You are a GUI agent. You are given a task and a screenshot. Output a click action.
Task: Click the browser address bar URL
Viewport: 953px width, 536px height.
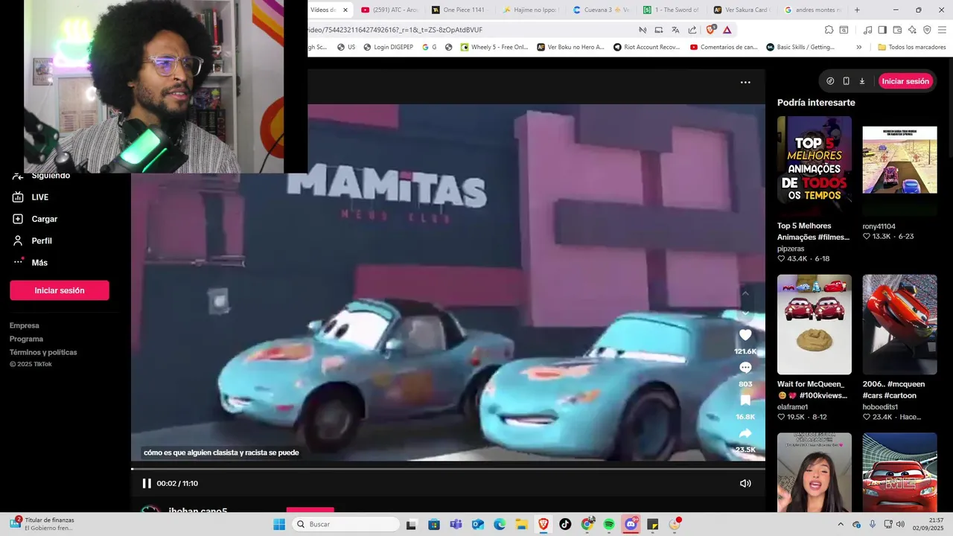pos(395,30)
